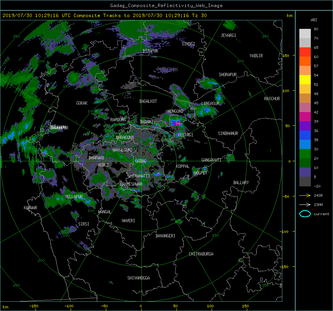Click the DHARWAD label
Image resolution: width=333 pixels, height=311 pixels.
pos(96,158)
